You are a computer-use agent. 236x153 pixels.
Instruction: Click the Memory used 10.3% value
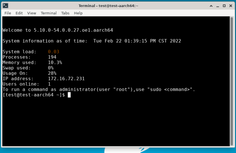(x=55, y=63)
